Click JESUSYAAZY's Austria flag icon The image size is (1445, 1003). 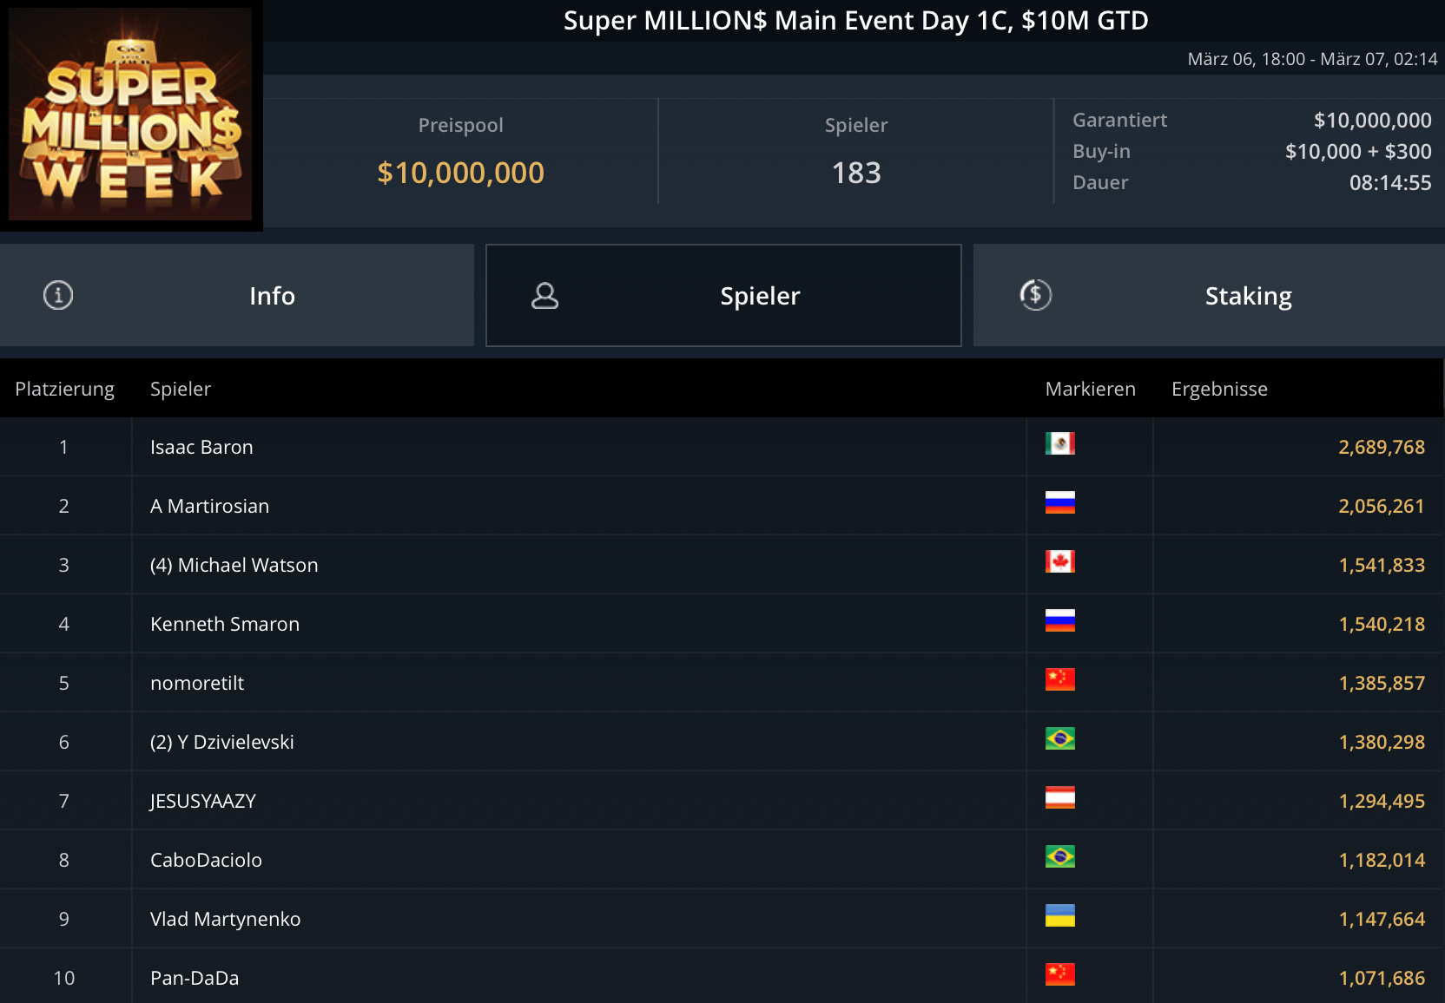coord(1059,797)
